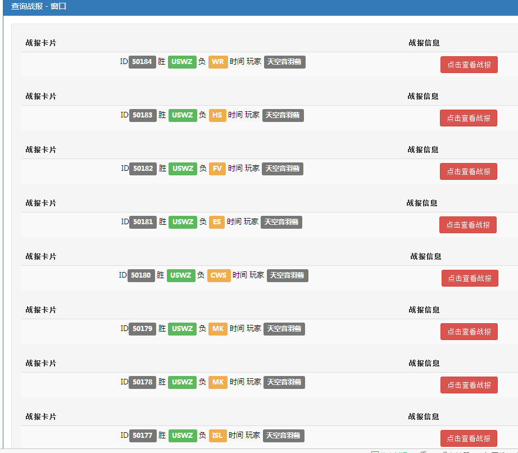Click 点击查看战报 button for ID 50183

click(x=469, y=118)
